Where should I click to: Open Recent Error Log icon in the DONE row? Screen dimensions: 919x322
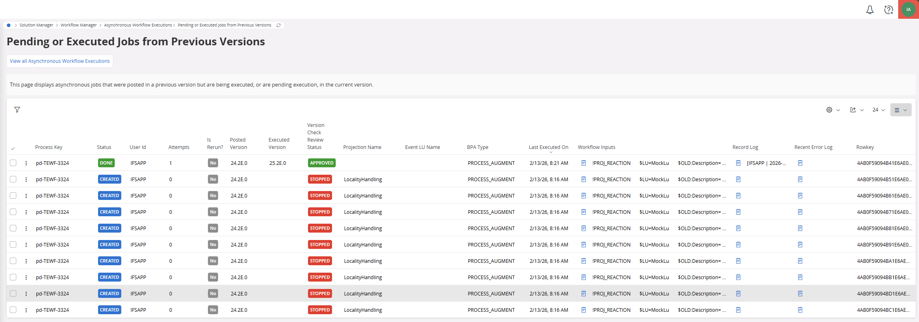tap(800, 163)
